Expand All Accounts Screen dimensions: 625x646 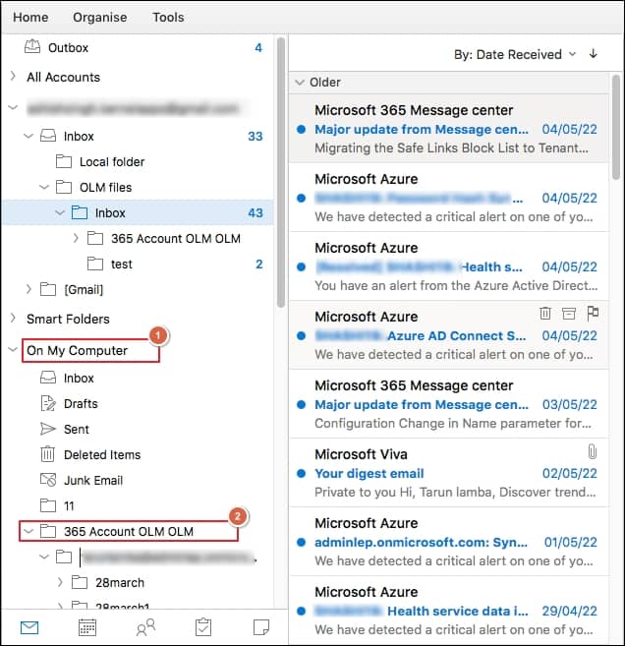point(13,77)
